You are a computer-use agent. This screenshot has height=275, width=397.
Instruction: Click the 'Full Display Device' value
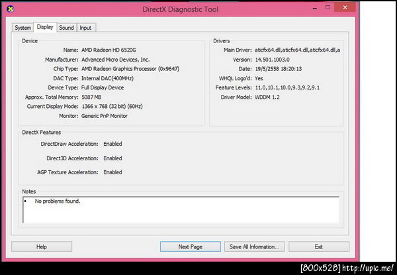click(103, 87)
